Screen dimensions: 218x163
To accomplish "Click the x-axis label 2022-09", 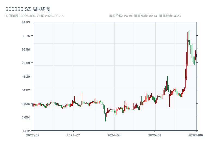I will click(x=33, y=135).
